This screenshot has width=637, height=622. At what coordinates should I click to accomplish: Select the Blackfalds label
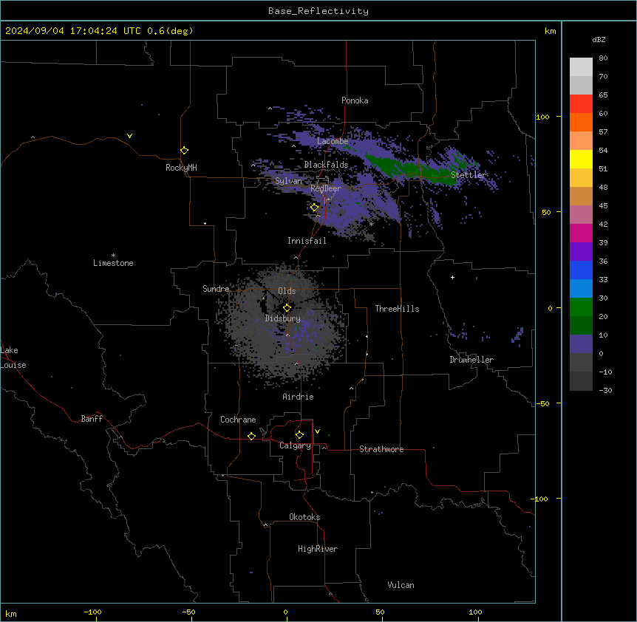coord(326,165)
